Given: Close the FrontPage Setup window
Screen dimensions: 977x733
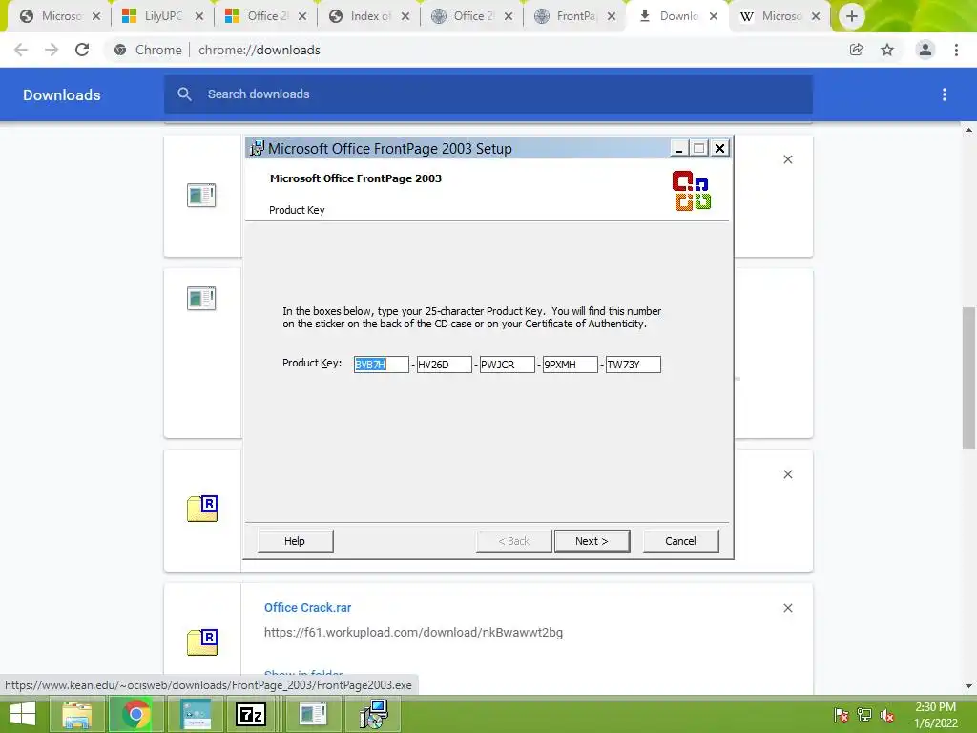Looking at the screenshot, I should (x=719, y=148).
